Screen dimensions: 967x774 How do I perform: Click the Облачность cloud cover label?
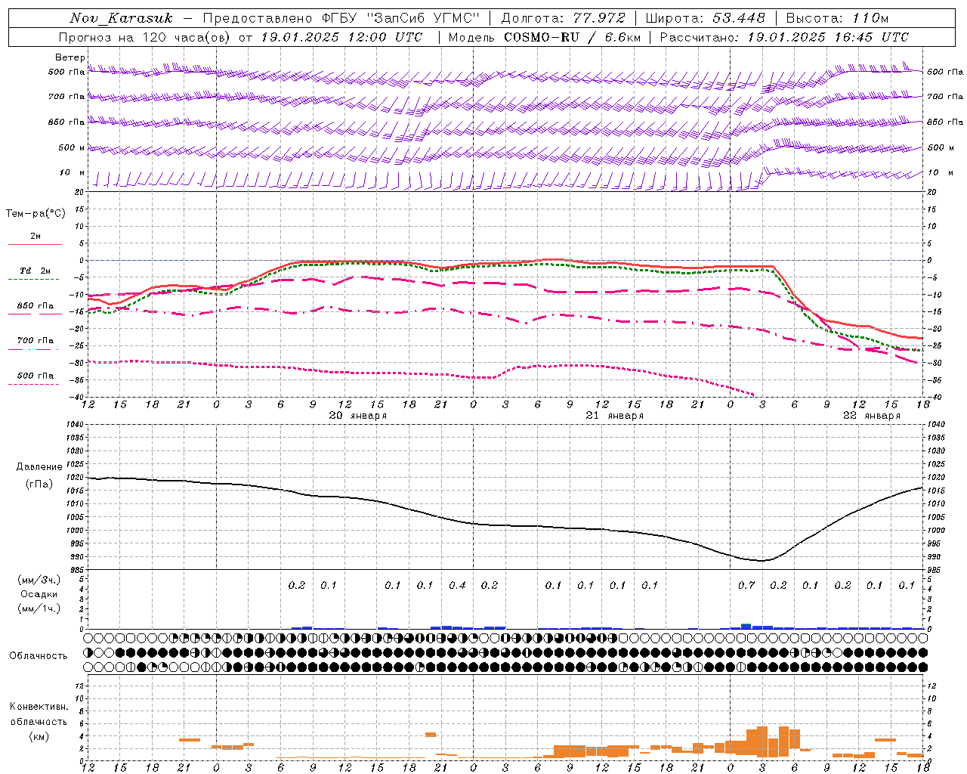pyautogui.click(x=39, y=655)
